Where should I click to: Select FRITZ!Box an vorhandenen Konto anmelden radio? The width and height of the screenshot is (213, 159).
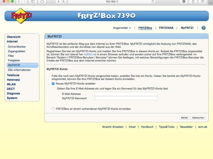click(53, 109)
